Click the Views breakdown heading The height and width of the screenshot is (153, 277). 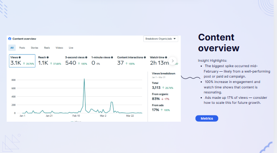point(163,73)
